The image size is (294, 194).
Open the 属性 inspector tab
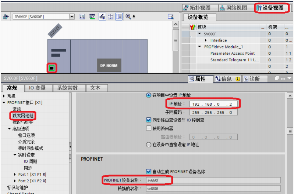(201, 79)
